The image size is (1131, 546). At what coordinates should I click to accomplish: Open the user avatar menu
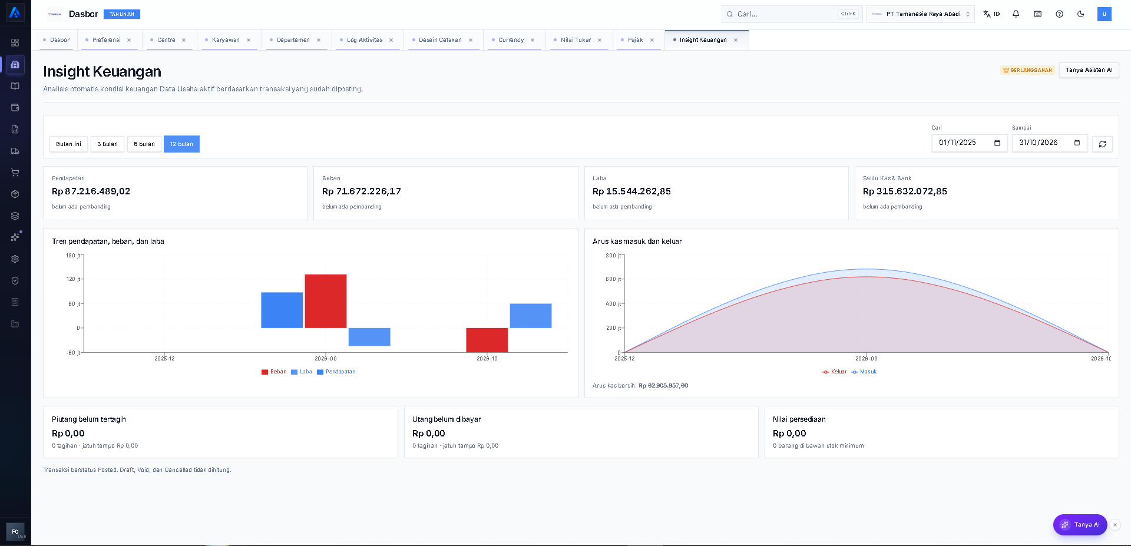click(x=1104, y=14)
